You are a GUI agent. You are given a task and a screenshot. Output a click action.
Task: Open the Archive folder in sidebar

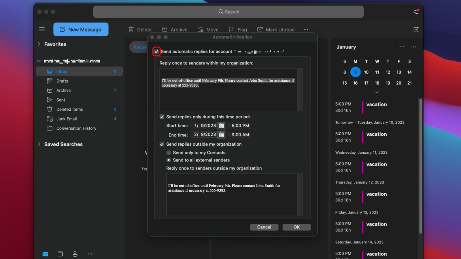pyautogui.click(x=80, y=90)
